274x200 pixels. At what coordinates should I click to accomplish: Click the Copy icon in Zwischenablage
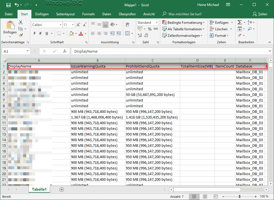[21, 29]
